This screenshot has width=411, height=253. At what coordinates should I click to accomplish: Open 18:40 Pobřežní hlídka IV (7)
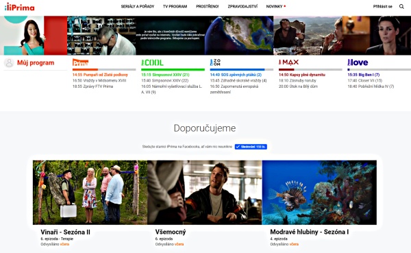371,86
